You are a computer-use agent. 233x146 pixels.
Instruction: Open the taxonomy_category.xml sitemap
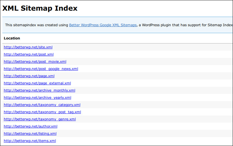42,105
